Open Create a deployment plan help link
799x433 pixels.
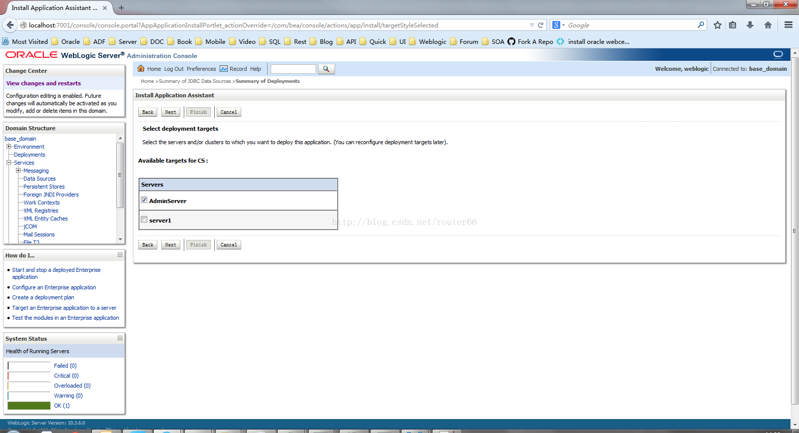click(x=43, y=297)
